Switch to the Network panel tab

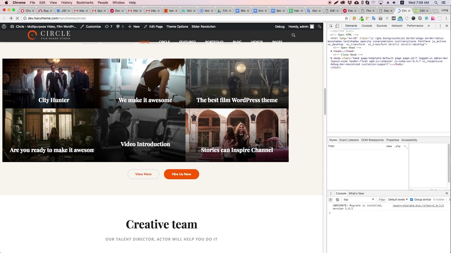point(397,26)
